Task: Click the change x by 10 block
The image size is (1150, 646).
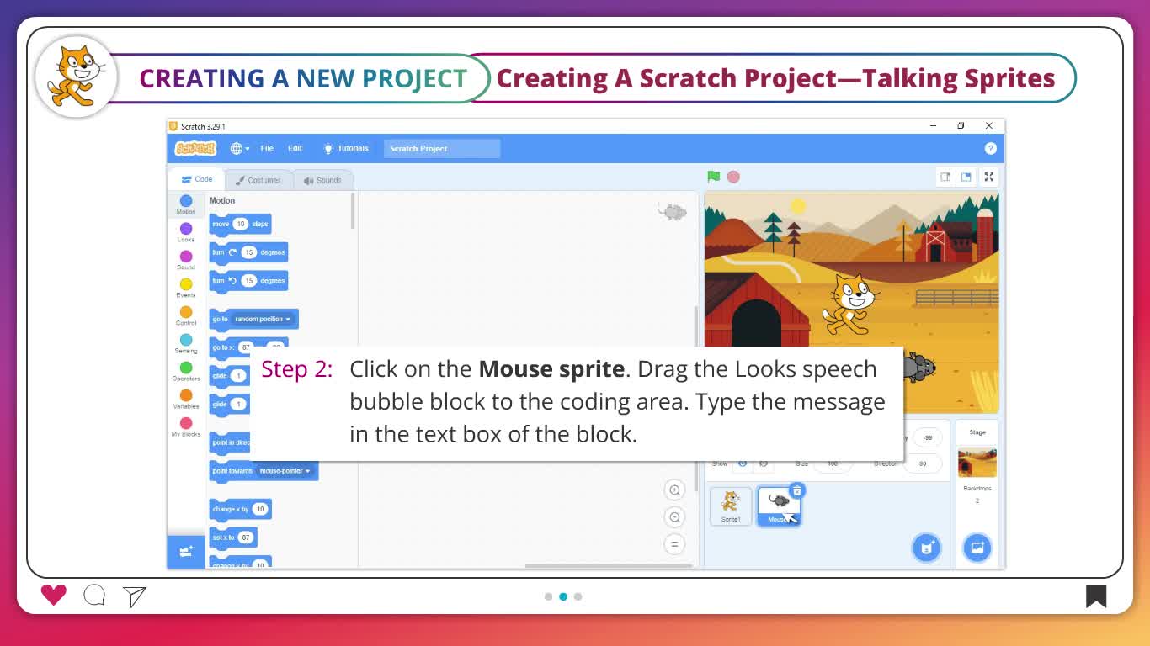Action: [x=240, y=510]
